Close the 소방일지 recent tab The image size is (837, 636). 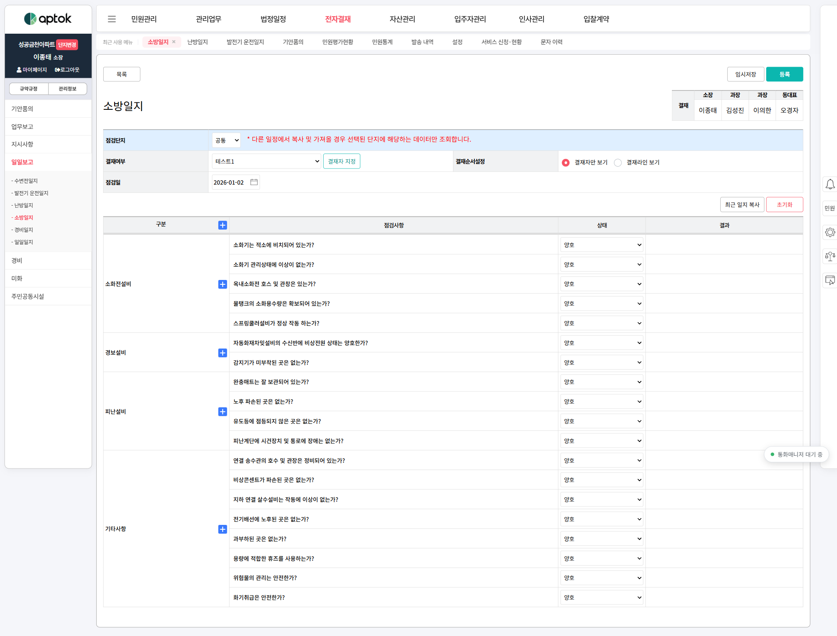174,42
